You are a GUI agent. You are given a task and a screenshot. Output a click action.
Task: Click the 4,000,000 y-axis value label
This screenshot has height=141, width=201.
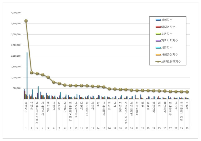click(x=16, y=13)
